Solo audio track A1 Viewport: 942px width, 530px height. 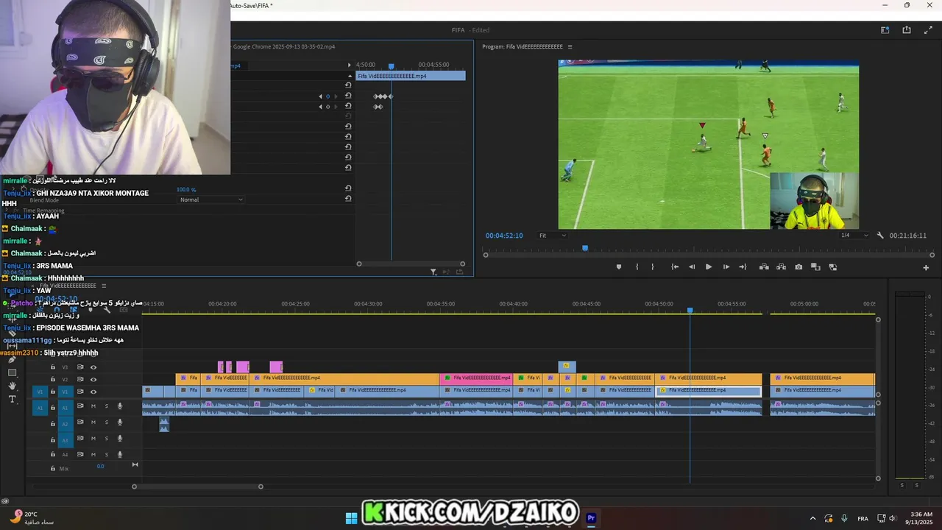click(x=106, y=406)
